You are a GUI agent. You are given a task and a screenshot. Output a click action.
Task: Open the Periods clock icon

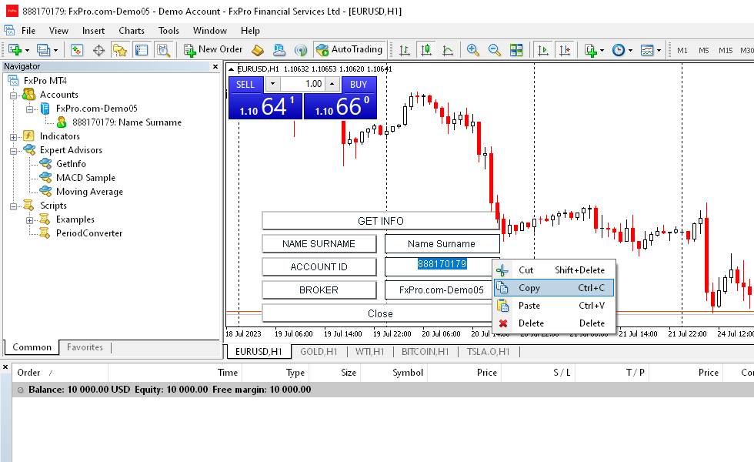(619, 50)
